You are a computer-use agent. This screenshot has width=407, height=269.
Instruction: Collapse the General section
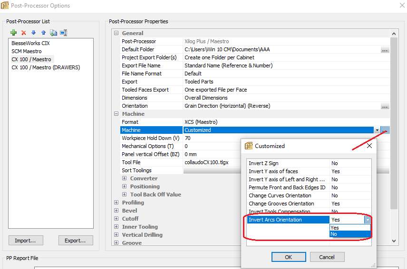pos(116,33)
